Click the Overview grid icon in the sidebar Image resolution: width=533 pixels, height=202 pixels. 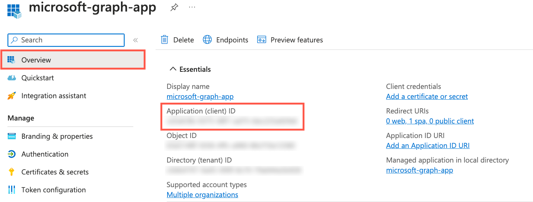(x=12, y=60)
